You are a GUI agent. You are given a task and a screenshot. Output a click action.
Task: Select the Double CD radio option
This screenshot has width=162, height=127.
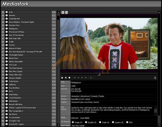(x=86, y=122)
